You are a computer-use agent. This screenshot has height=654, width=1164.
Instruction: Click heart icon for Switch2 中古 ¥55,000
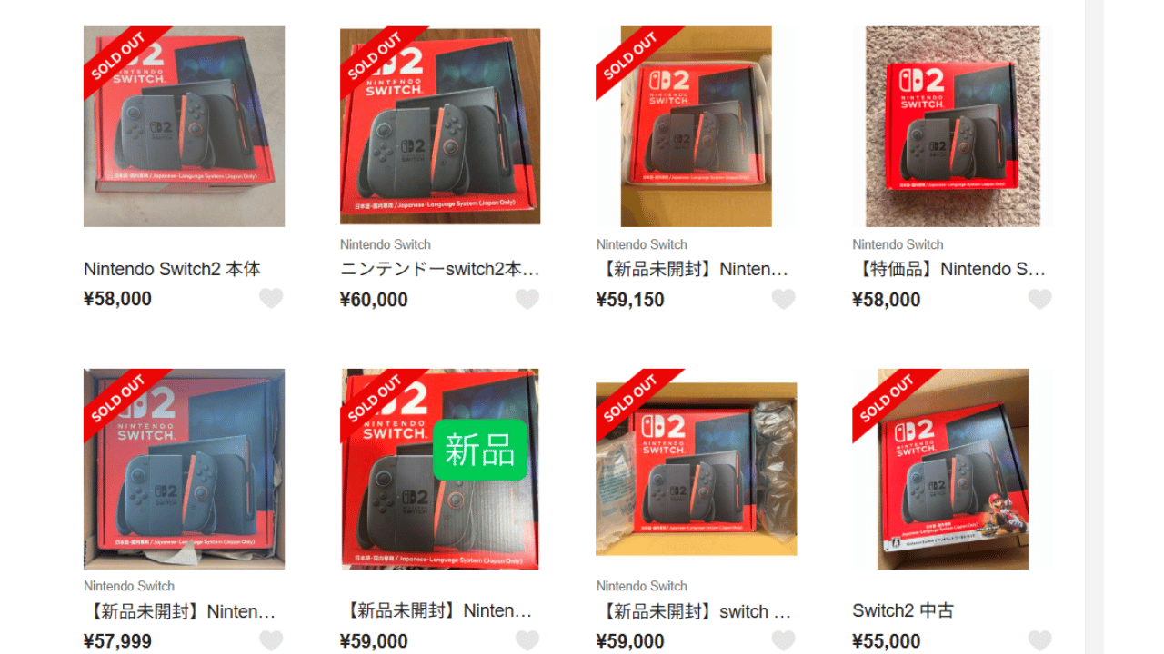(x=1040, y=640)
